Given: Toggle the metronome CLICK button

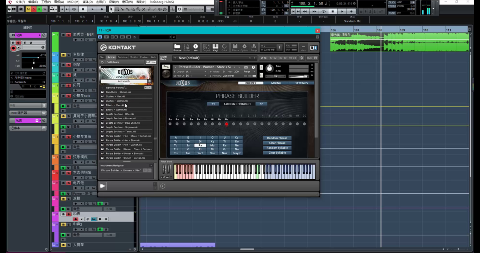Looking at the screenshot, I should [392, 2].
